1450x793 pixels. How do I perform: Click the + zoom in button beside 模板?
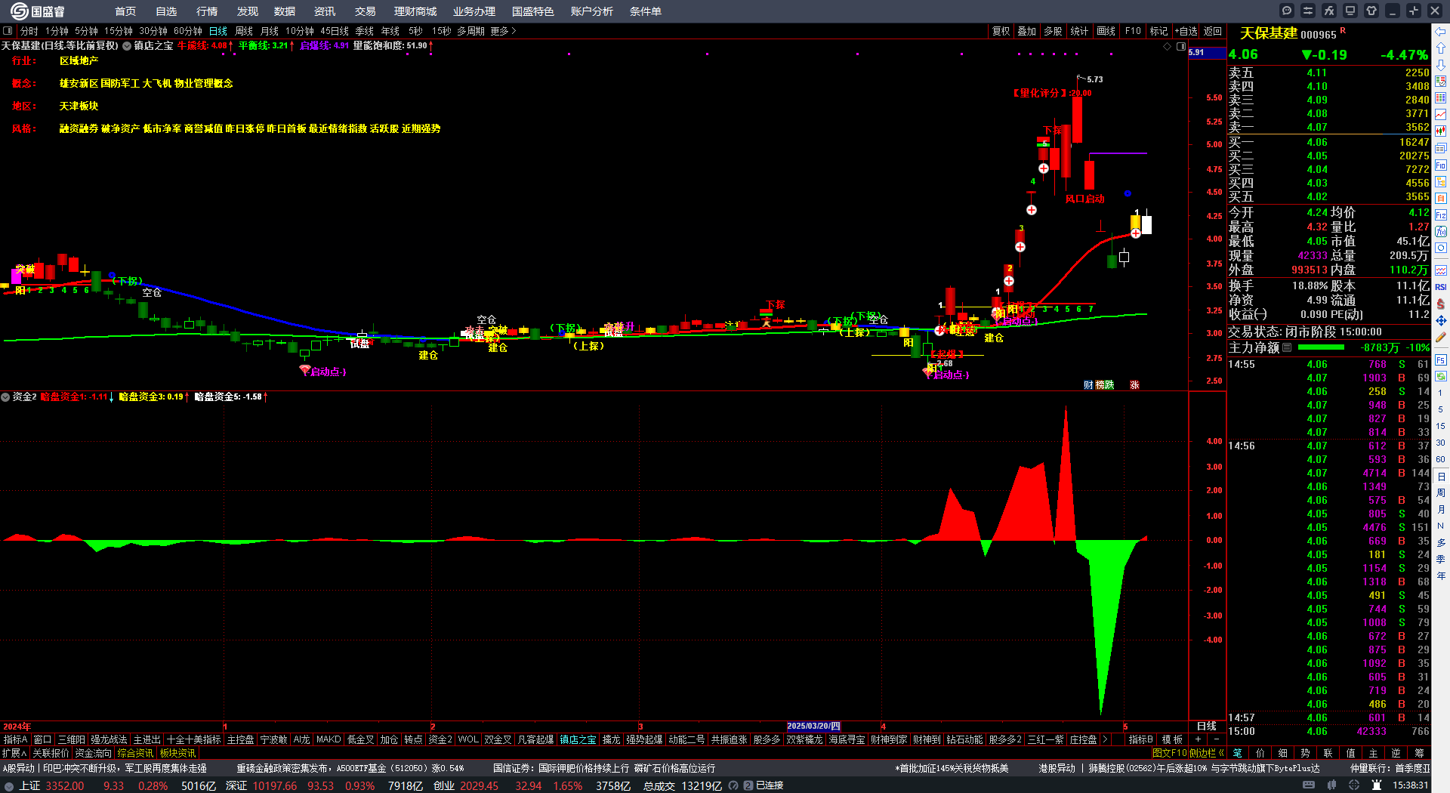1198,739
